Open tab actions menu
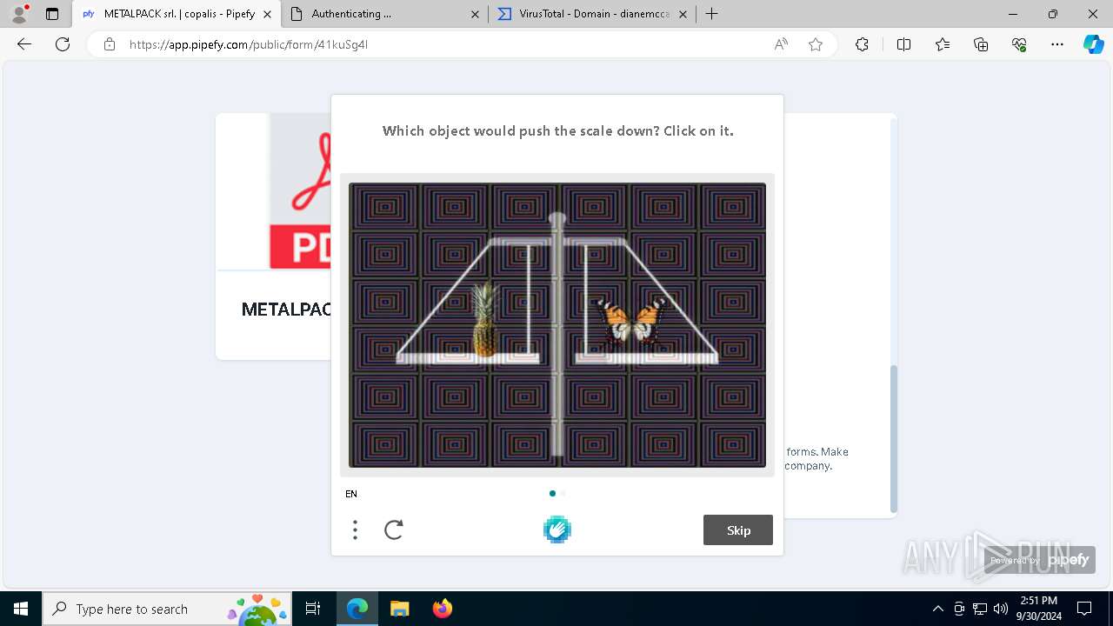This screenshot has width=1113, height=626. (52, 14)
